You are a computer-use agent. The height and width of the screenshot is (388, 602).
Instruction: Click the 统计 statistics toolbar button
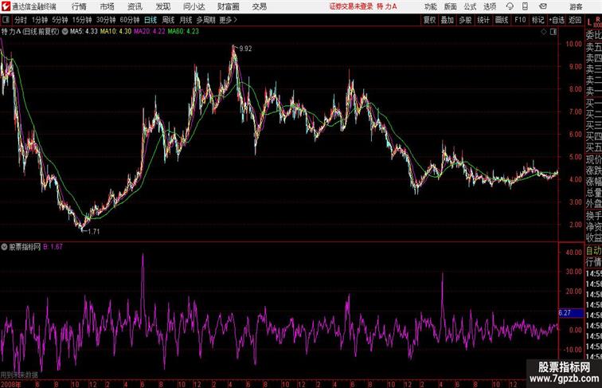(x=483, y=20)
